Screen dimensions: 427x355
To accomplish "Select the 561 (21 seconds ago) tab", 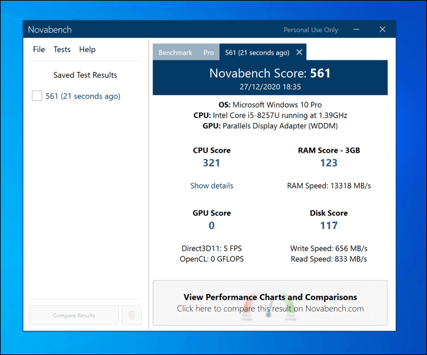I will [257, 53].
